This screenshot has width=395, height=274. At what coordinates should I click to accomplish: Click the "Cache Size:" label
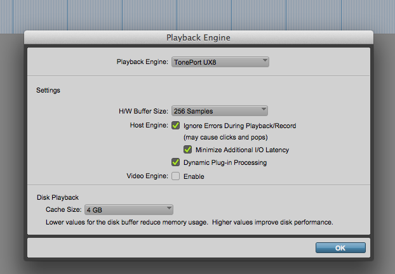coord(64,209)
